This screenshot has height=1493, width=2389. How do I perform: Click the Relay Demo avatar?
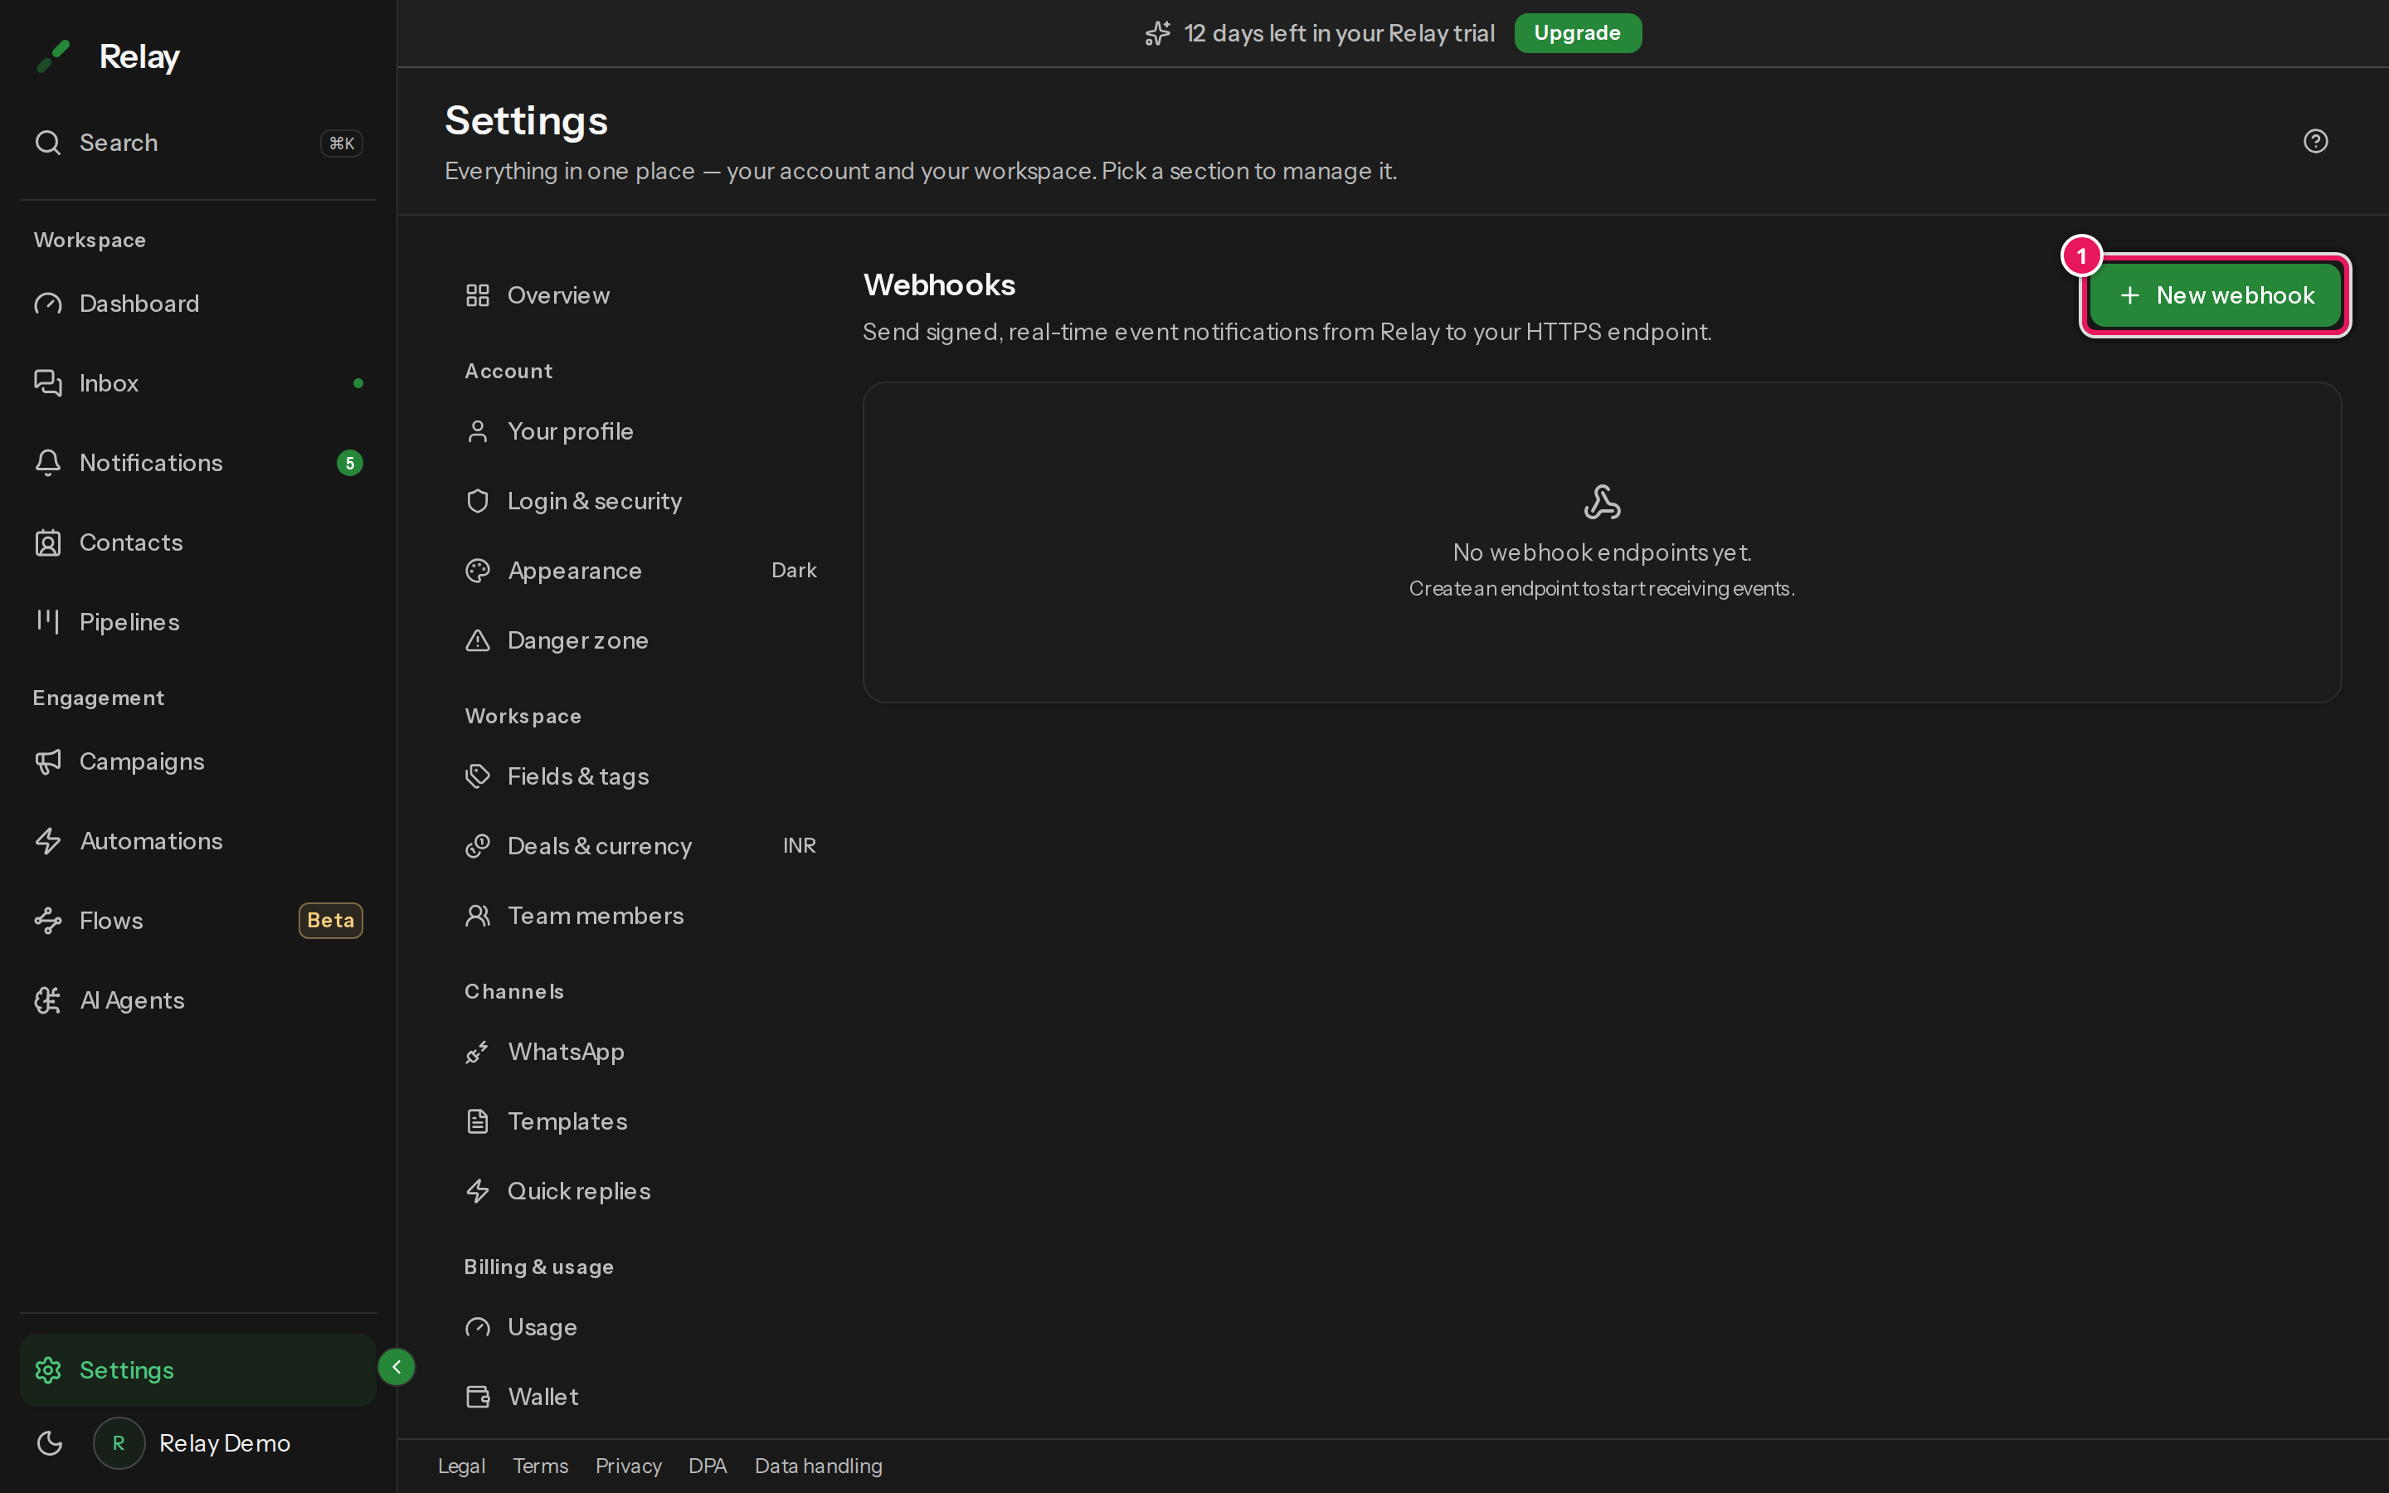click(119, 1443)
